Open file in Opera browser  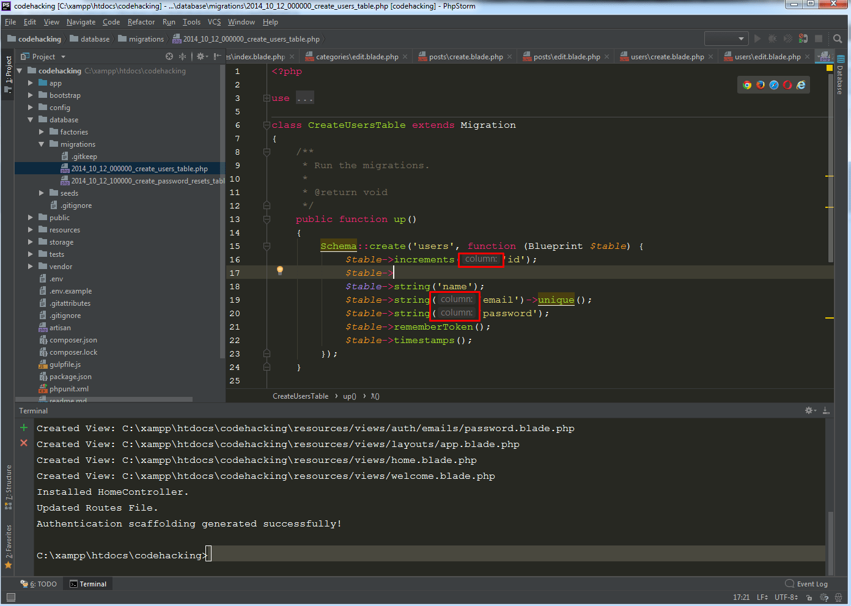787,84
